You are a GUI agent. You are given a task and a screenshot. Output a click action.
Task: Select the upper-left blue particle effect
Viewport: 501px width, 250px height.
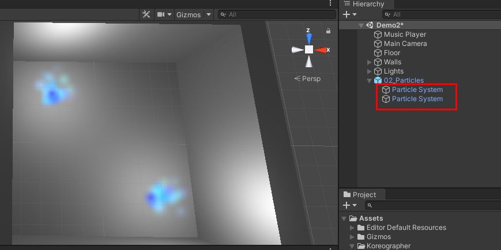pos(54,89)
